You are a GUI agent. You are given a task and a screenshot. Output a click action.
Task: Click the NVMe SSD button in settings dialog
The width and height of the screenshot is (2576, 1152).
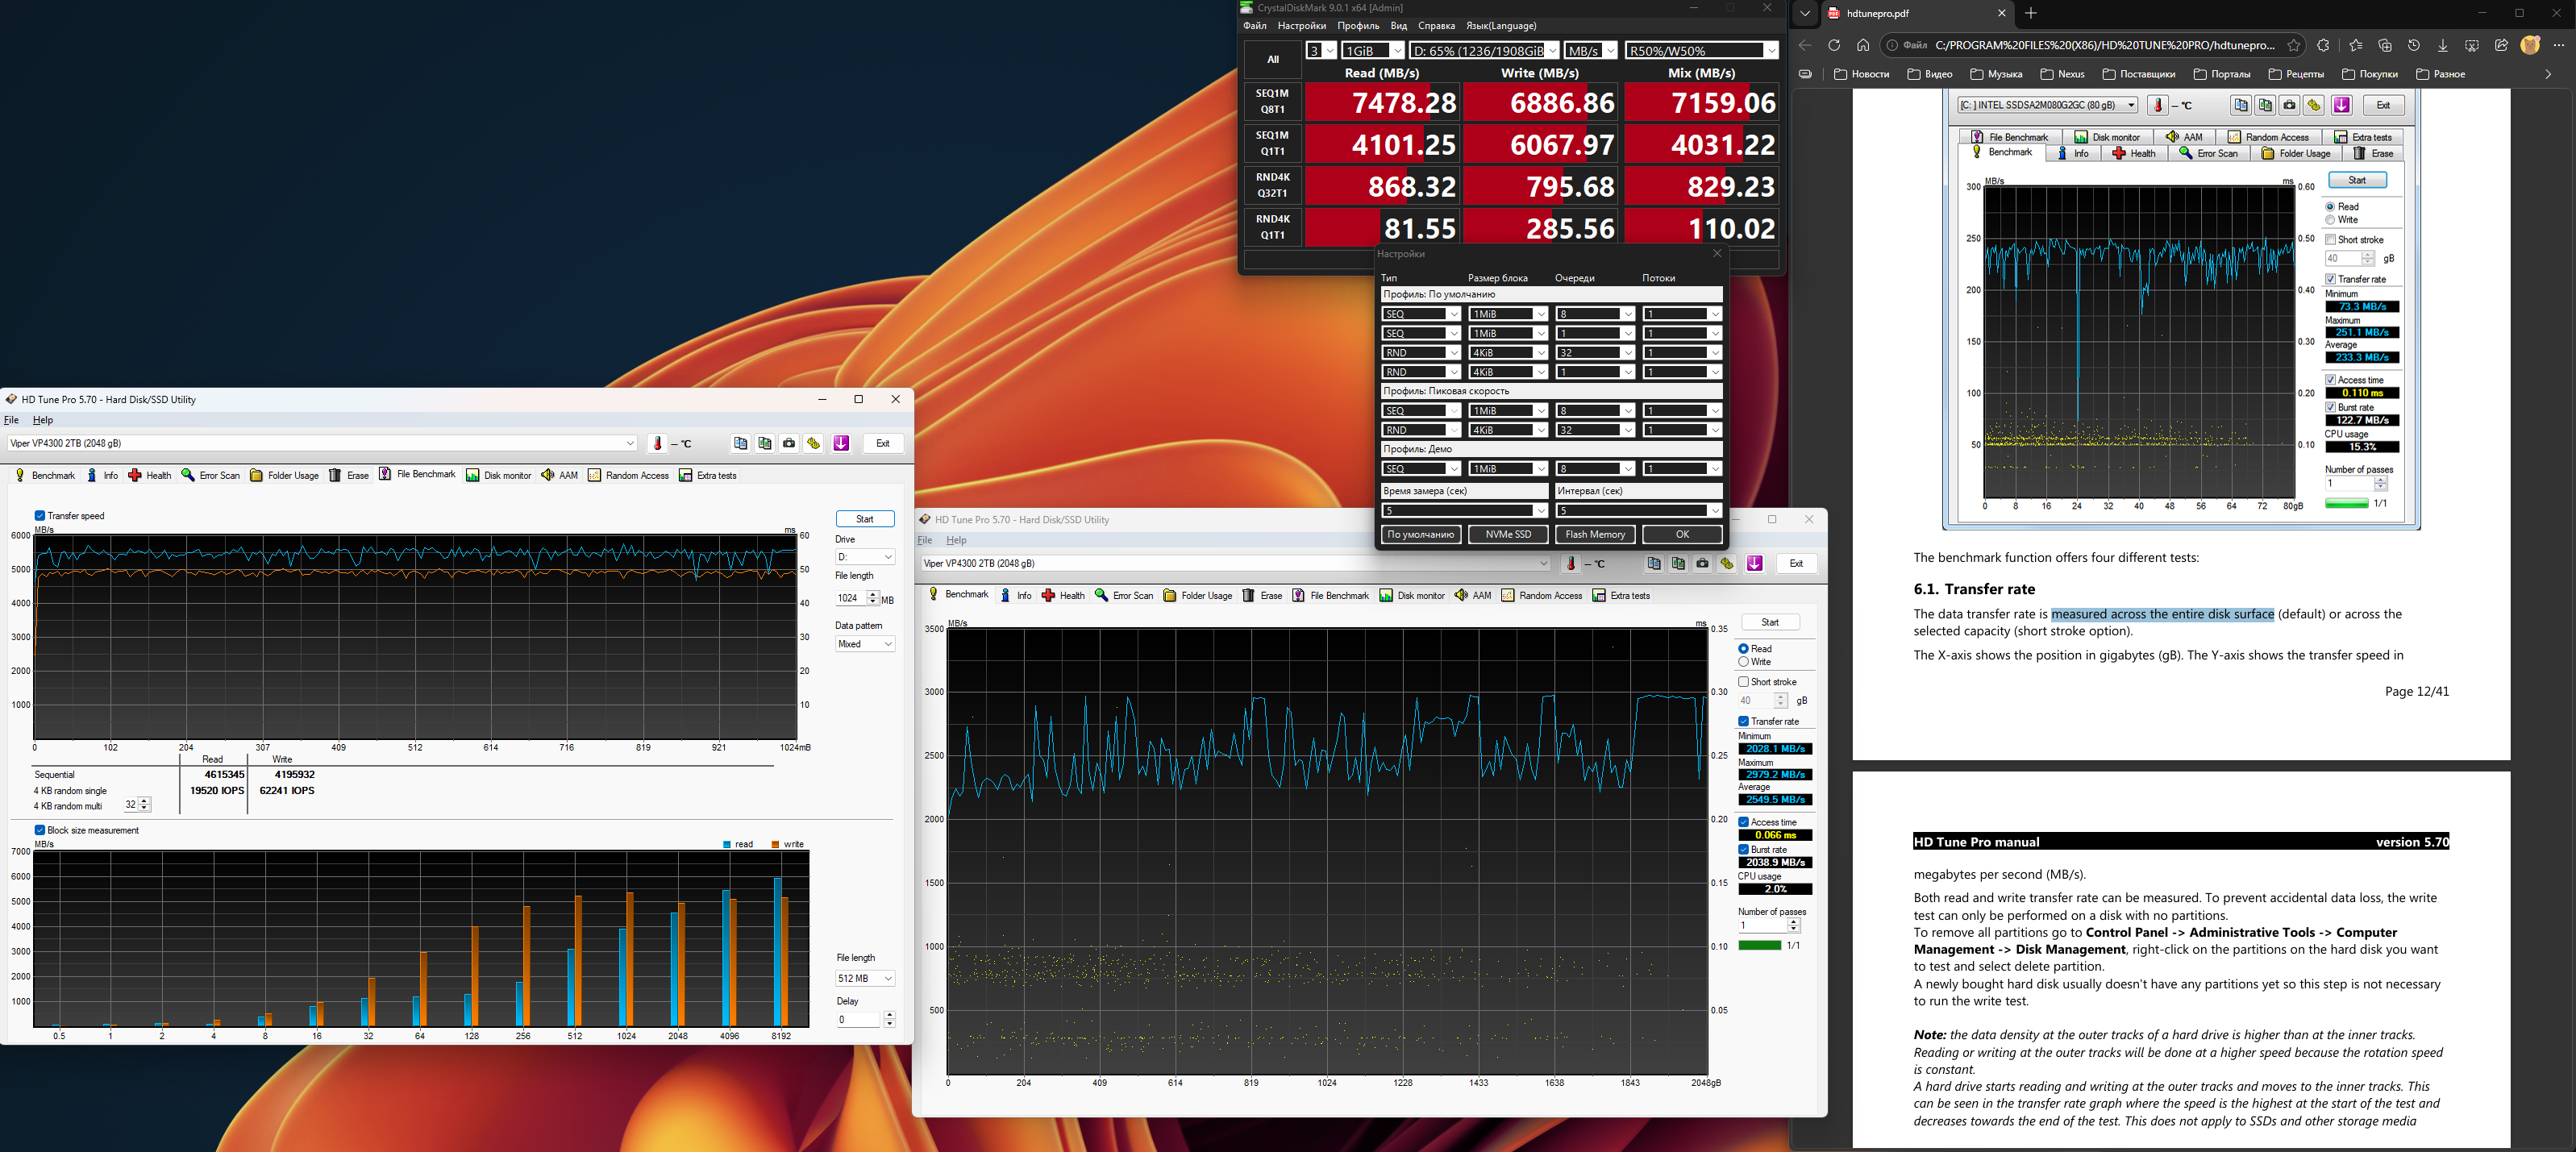click(1508, 535)
